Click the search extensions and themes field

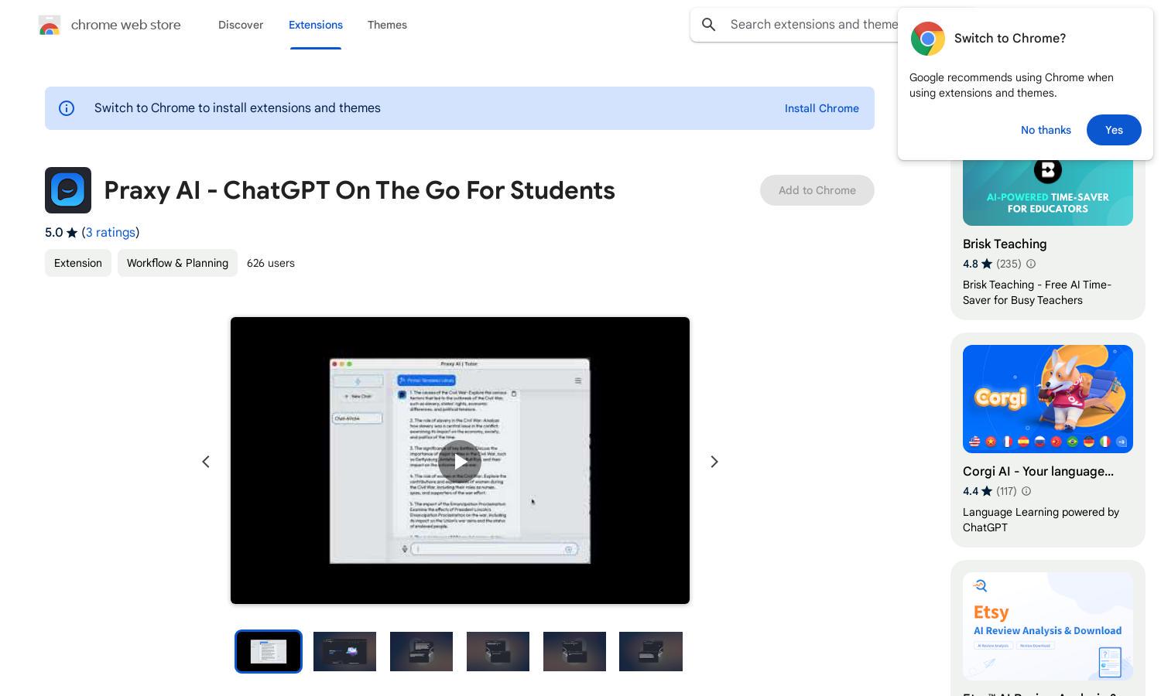pyautogui.click(x=813, y=25)
